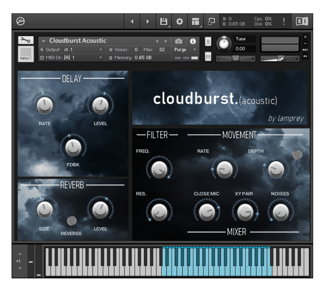324x291 pixels.
Task: Open the workspace layout panel icon
Action: click(x=196, y=21)
